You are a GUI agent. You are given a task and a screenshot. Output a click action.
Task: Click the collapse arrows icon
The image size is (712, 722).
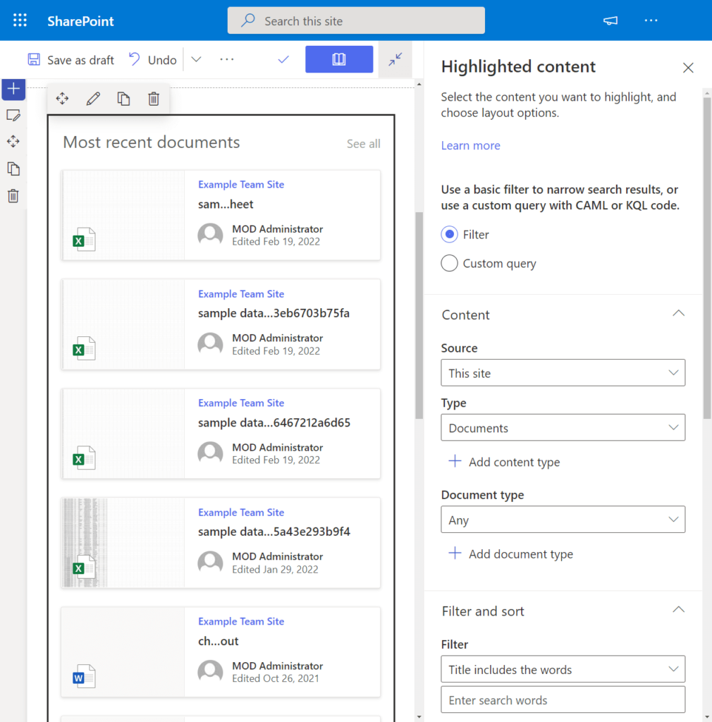(x=395, y=59)
